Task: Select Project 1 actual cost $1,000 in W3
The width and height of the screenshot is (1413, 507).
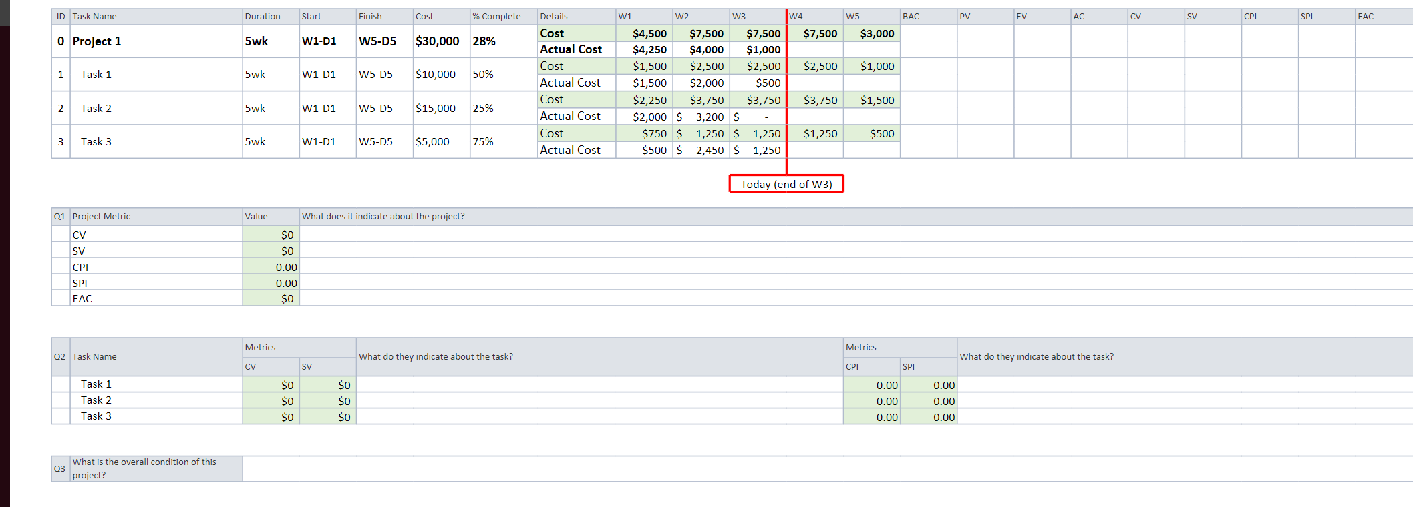Action: click(x=758, y=49)
